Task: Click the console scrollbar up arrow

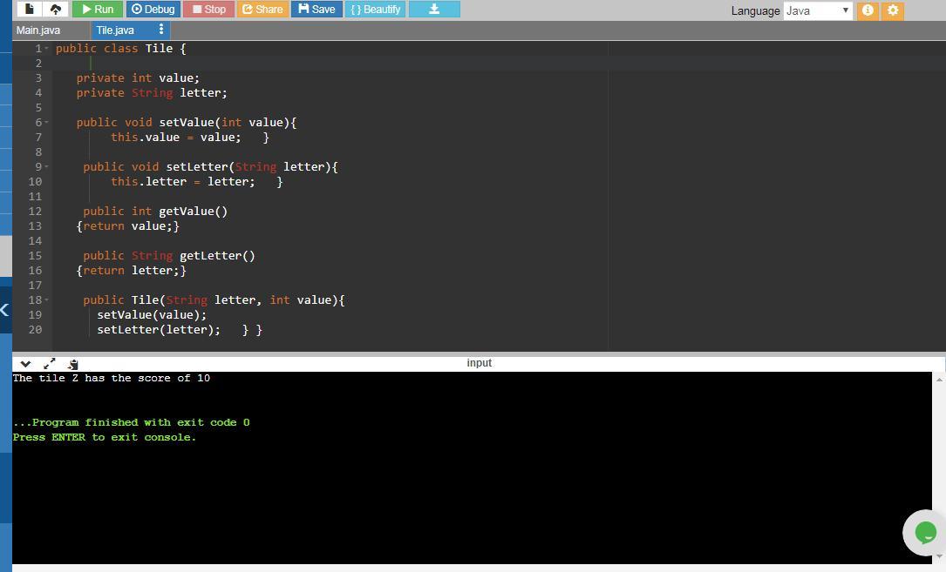Action: (x=939, y=379)
